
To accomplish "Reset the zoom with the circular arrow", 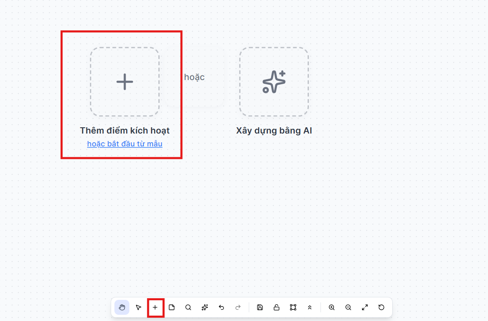I will [x=381, y=307].
